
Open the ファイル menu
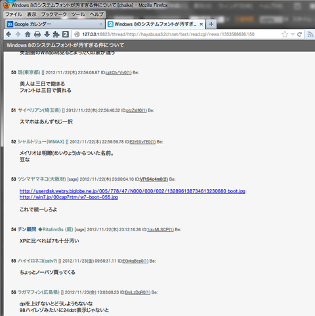[14, 14]
